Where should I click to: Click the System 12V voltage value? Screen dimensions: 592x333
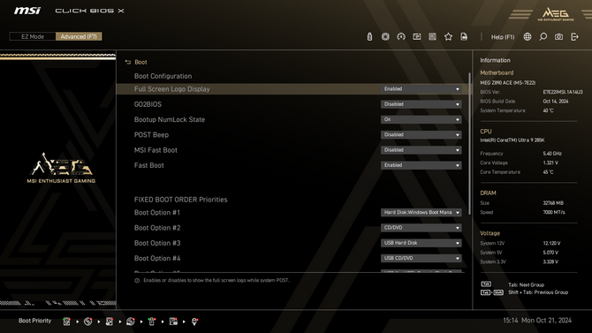tap(551, 243)
